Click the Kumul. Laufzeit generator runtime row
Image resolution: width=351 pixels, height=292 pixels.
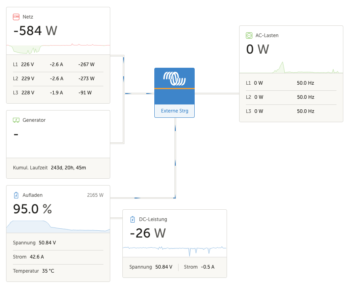(58, 167)
